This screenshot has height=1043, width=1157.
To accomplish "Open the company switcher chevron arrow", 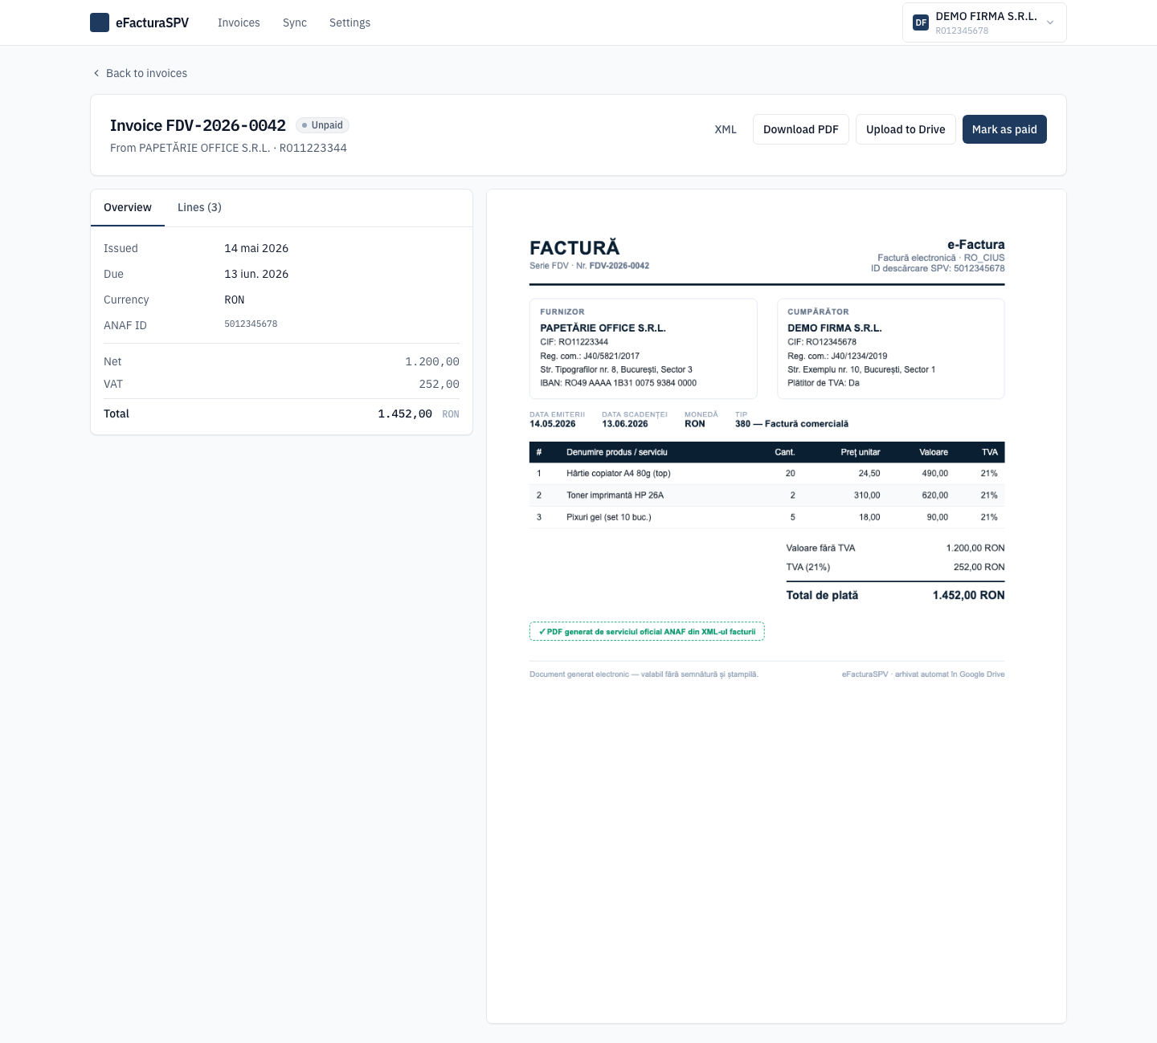I will (x=1049, y=22).
